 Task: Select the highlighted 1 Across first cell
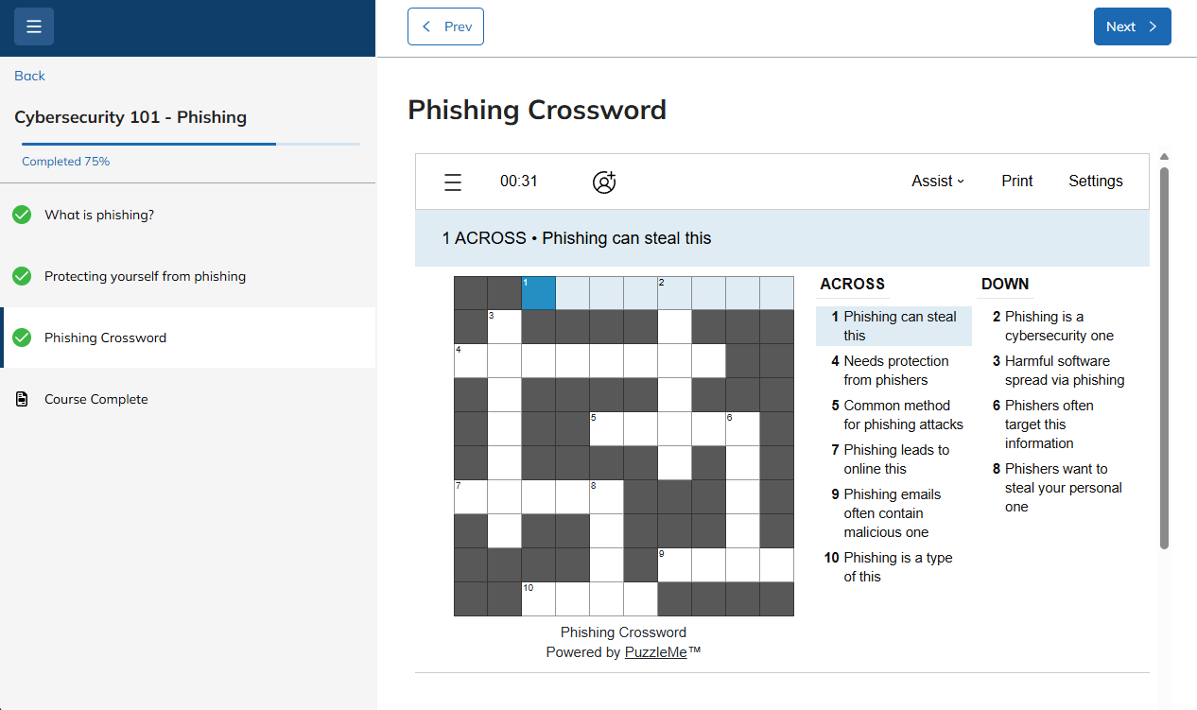tap(538, 292)
